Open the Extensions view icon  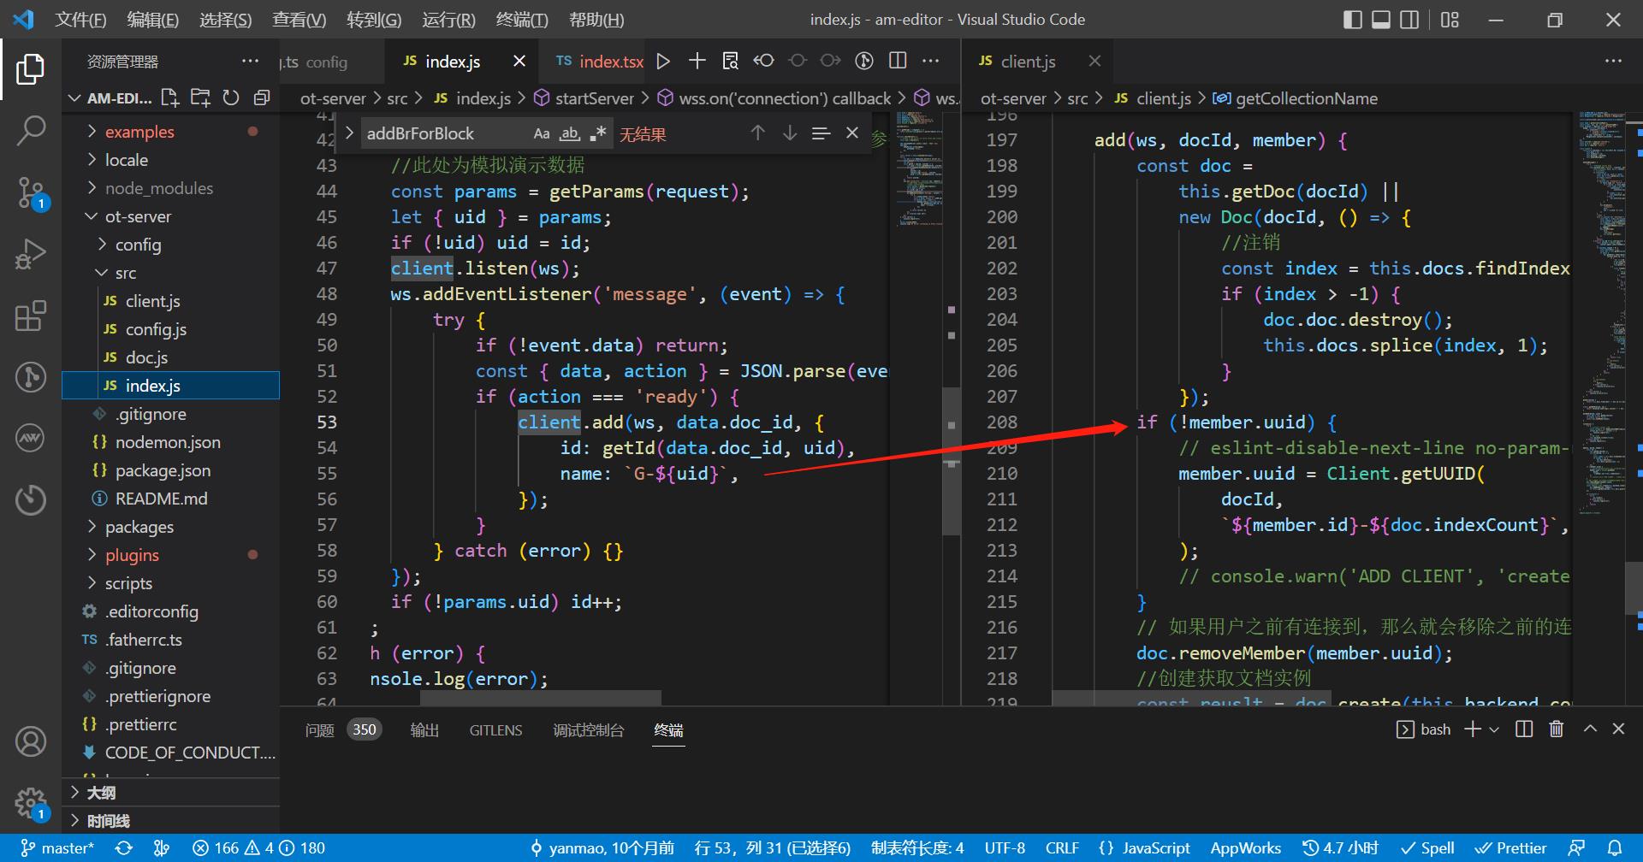coord(31,316)
